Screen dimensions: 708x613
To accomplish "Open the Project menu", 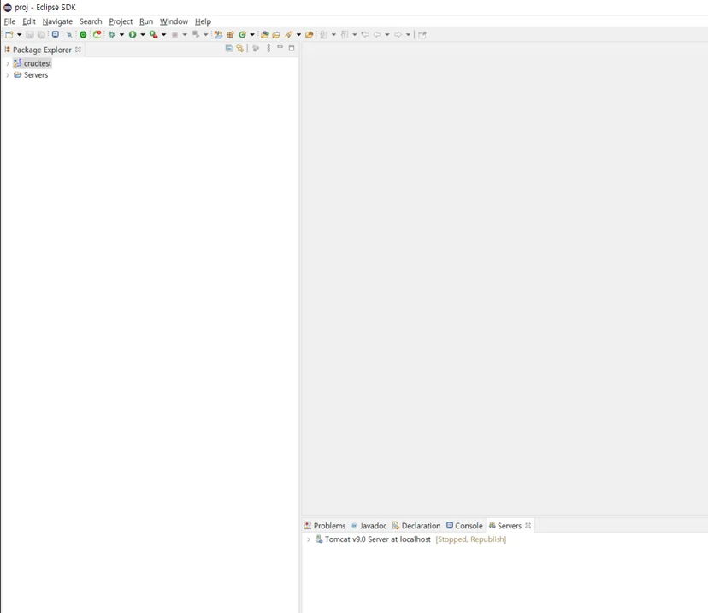I will (x=121, y=21).
